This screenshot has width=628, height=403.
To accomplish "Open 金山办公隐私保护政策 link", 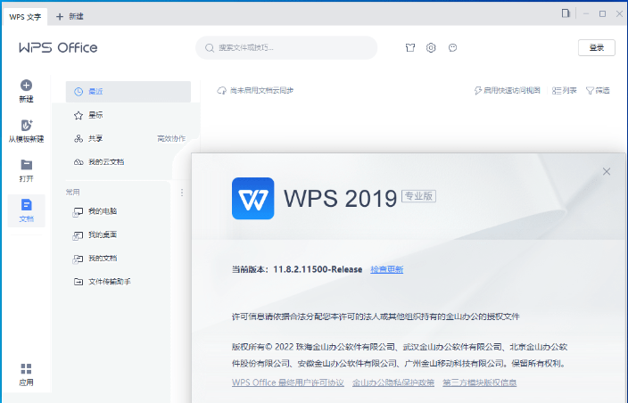I will (393, 382).
